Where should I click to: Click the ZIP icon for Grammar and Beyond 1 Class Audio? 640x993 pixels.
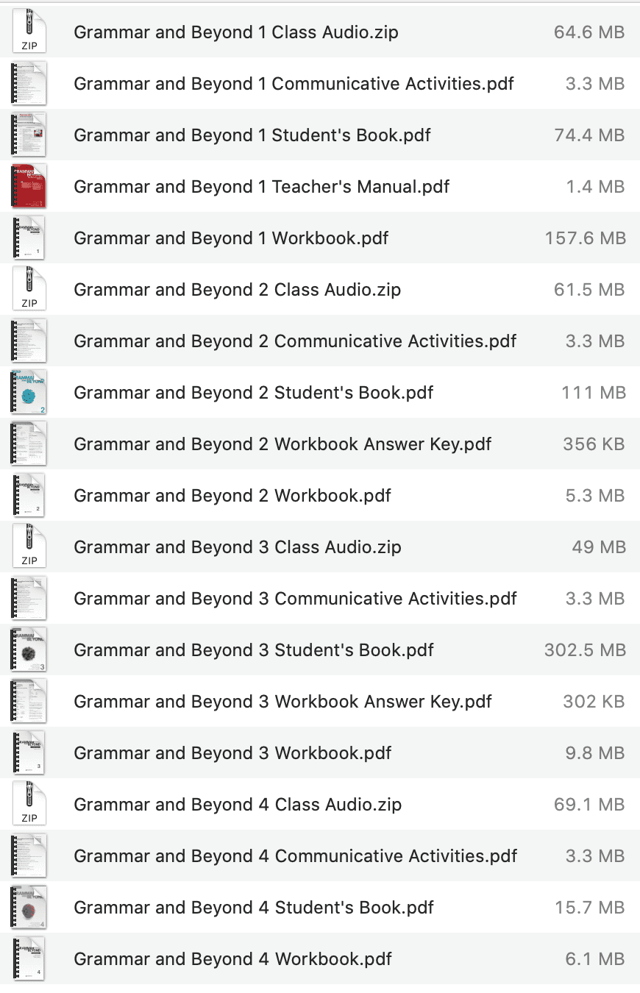click(29, 32)
